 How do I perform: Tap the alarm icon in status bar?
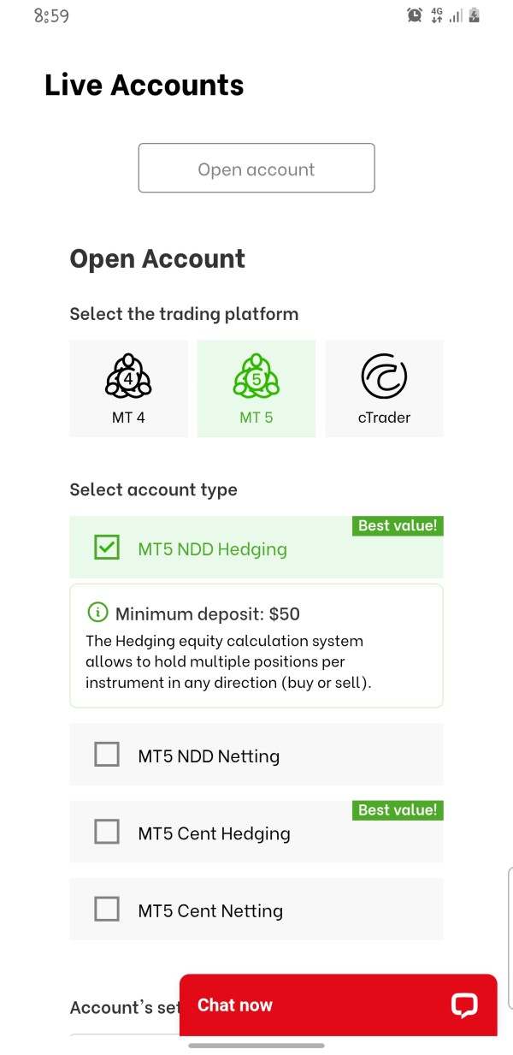pyautogui.click(x=415, y=15)
